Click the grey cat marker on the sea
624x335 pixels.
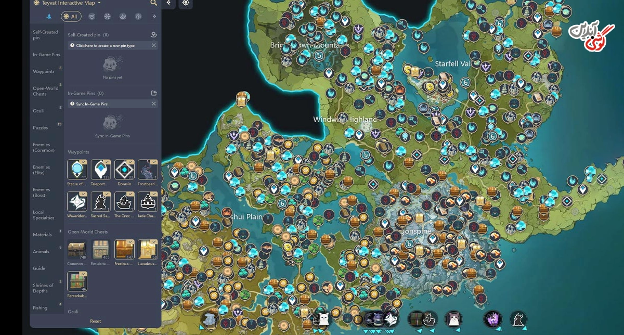tap(454, 319)
